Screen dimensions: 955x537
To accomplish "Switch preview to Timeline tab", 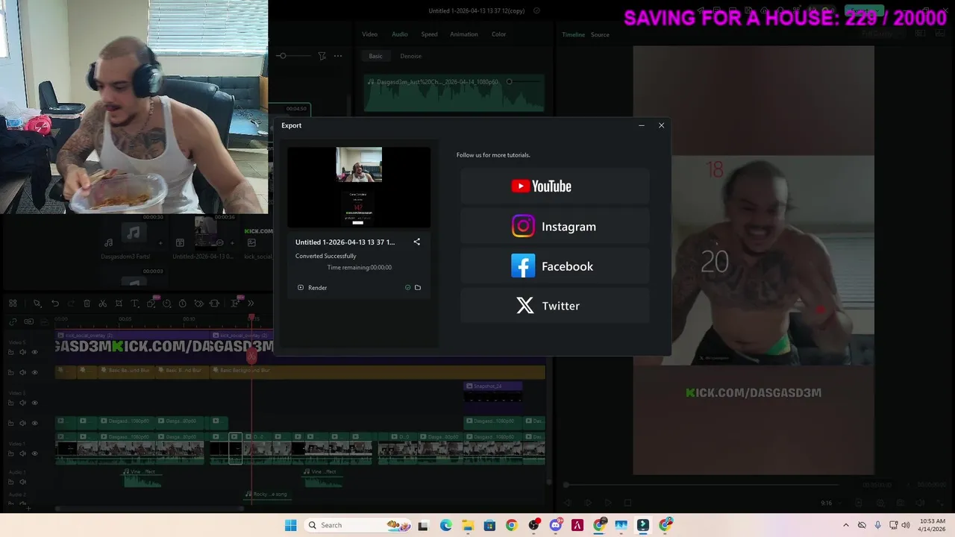I will pos(573,35).
